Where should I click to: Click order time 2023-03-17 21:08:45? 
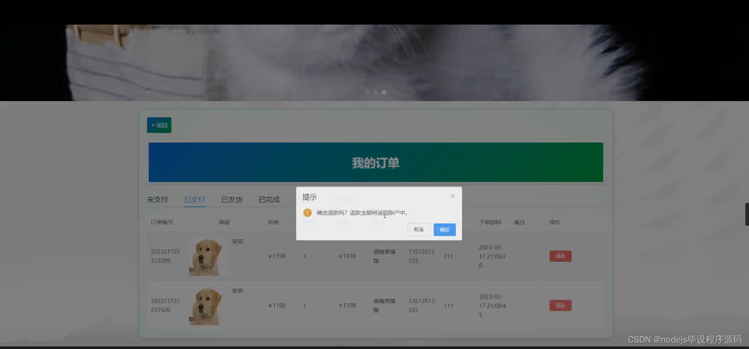492,305
